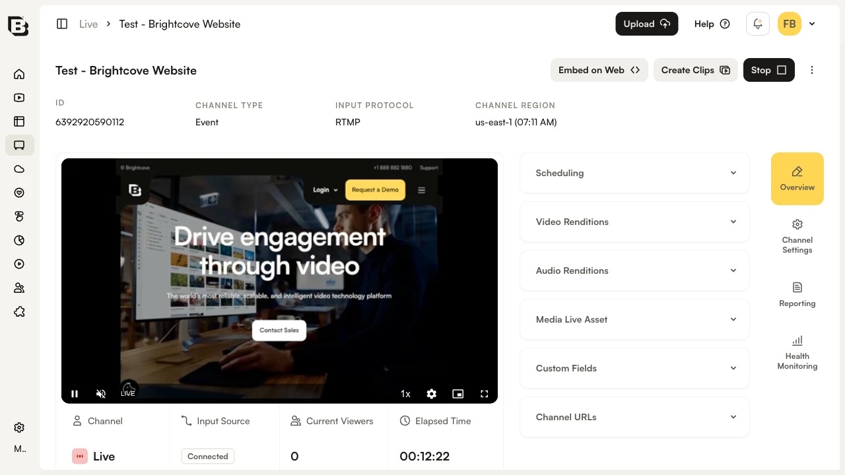
Task: Change the 1x playback speed
Action: tap(405, 394)
